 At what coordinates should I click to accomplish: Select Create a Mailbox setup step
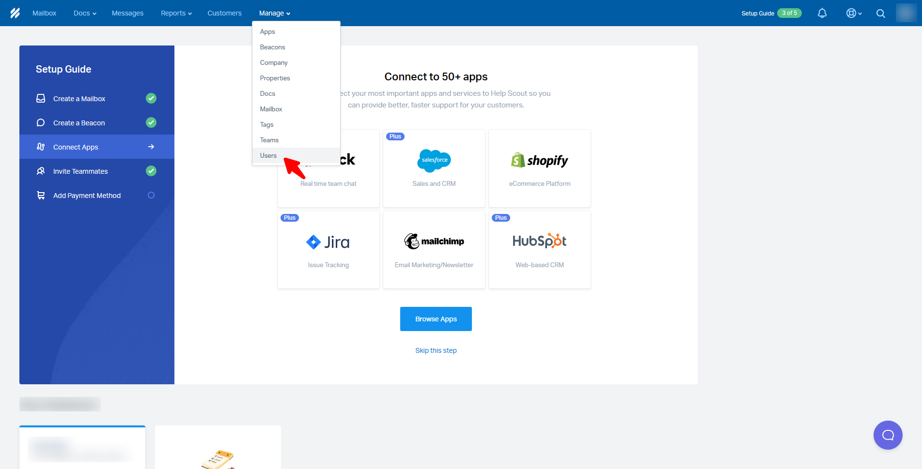pyautogui.click(x=97, y=98)
